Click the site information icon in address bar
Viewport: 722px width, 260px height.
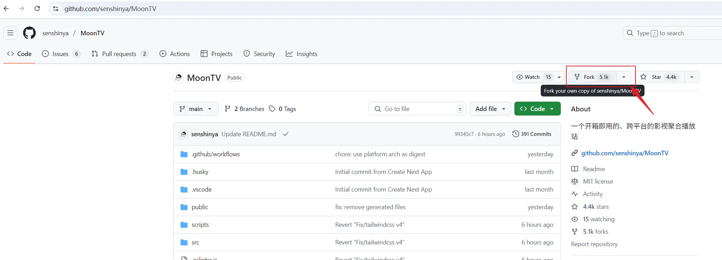(x=56, y=9)
